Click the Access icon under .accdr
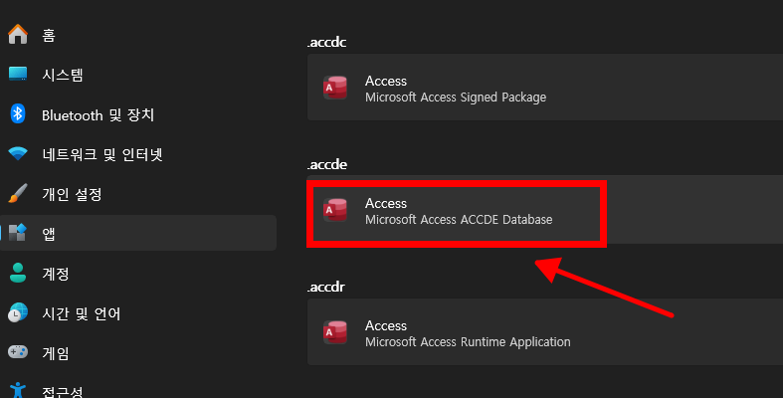Viewport: 783px width, 398px height. (x=335, y=333)
